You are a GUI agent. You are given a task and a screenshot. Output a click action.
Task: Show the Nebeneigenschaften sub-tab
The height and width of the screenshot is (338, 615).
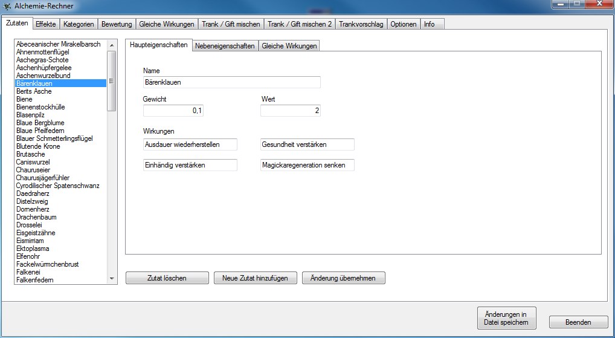[225, 46]
